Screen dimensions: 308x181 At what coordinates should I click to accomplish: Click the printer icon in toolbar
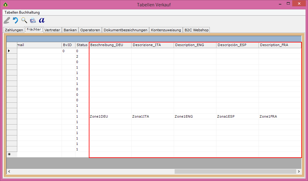point(33,21)
